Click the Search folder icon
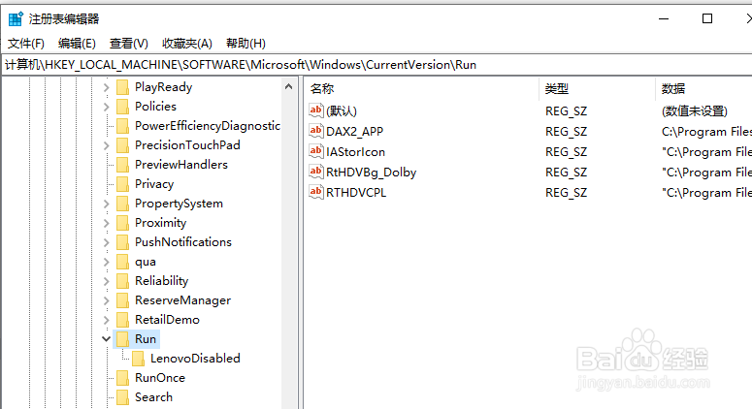Image resolution: width=752 pixels, height=409 pixels. click(123, 397)
